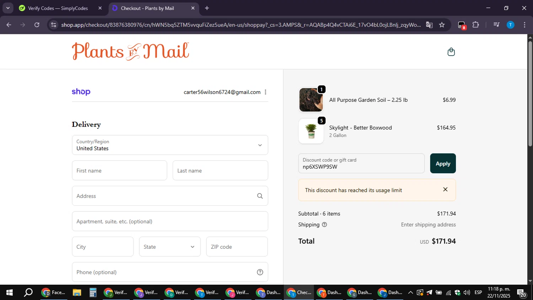Open volume control in system tray
The height and width of the screenshot is (300, 533).
[467, 293]
